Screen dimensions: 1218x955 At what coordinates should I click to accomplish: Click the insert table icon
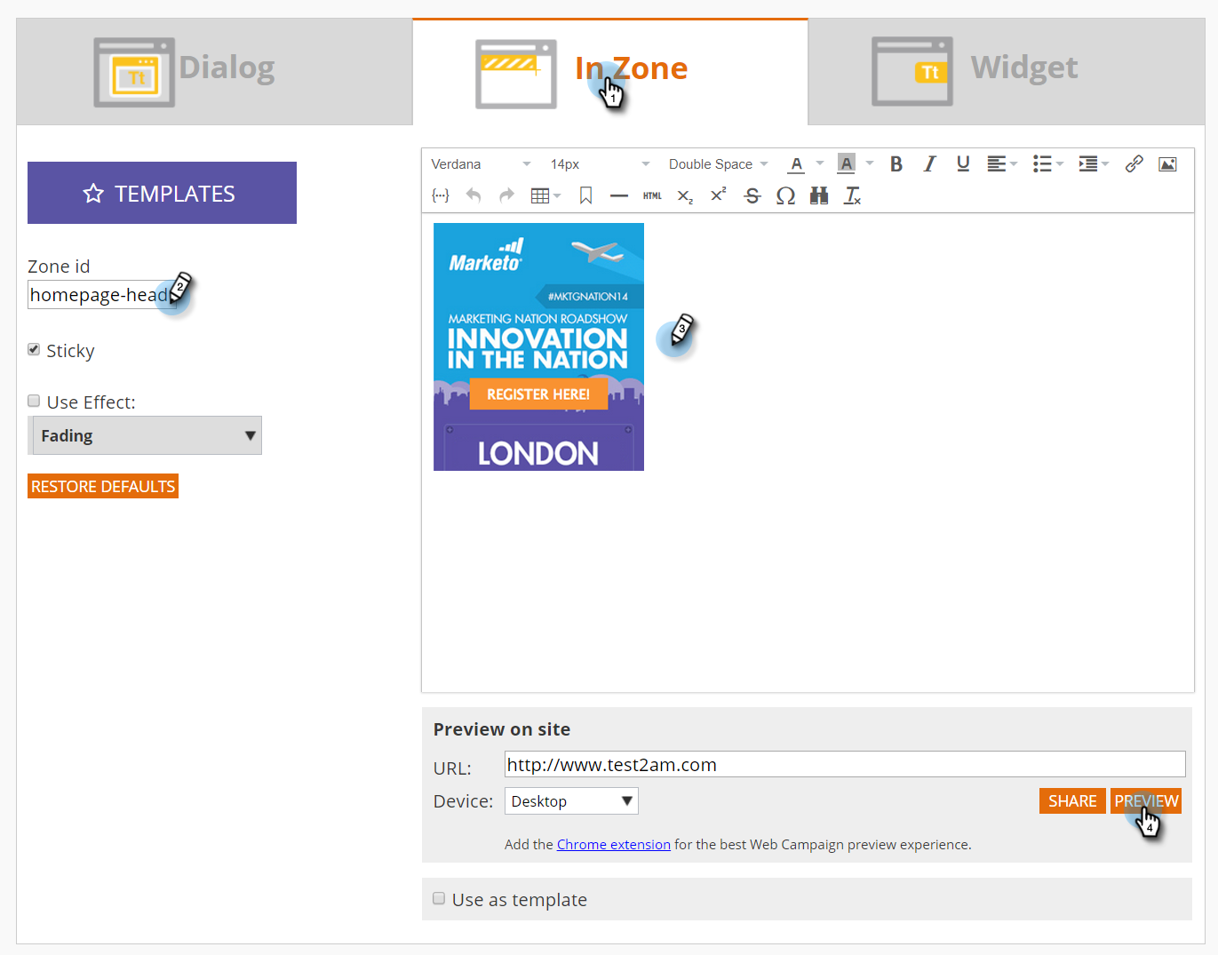click(x=540, y=196)
